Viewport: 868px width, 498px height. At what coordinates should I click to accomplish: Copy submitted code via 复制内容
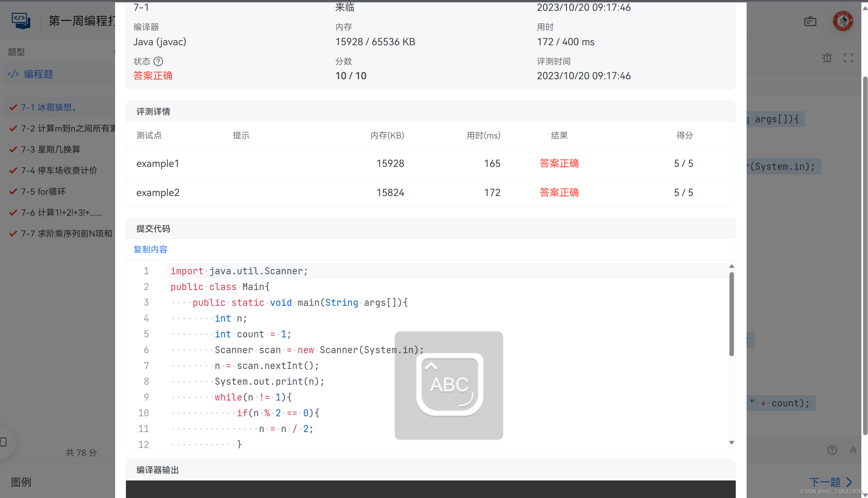click(x=150, y=249)
